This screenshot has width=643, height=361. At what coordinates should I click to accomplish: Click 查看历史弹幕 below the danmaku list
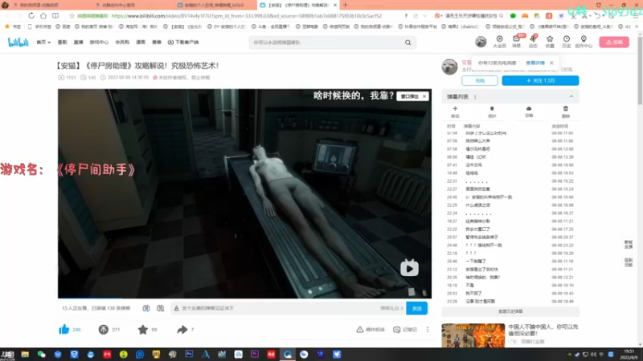(x=510, y=311)
